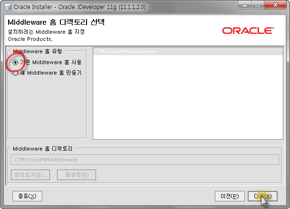Click the ORACLE logo
290x209 pixels.
248,31
